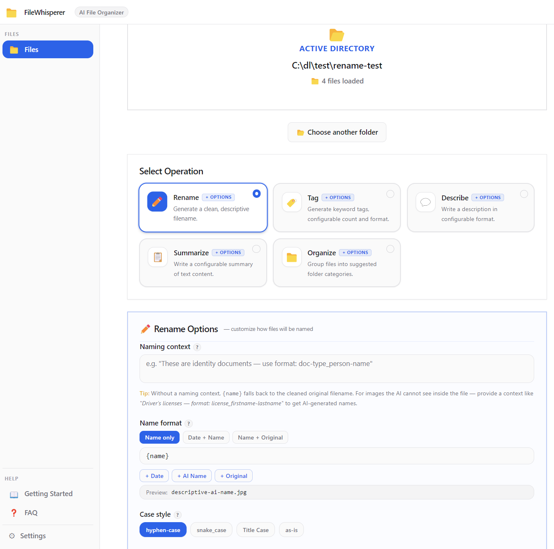The image size is (554, 549).
Task: Select the Rename operation radio button
Action: 257,194
